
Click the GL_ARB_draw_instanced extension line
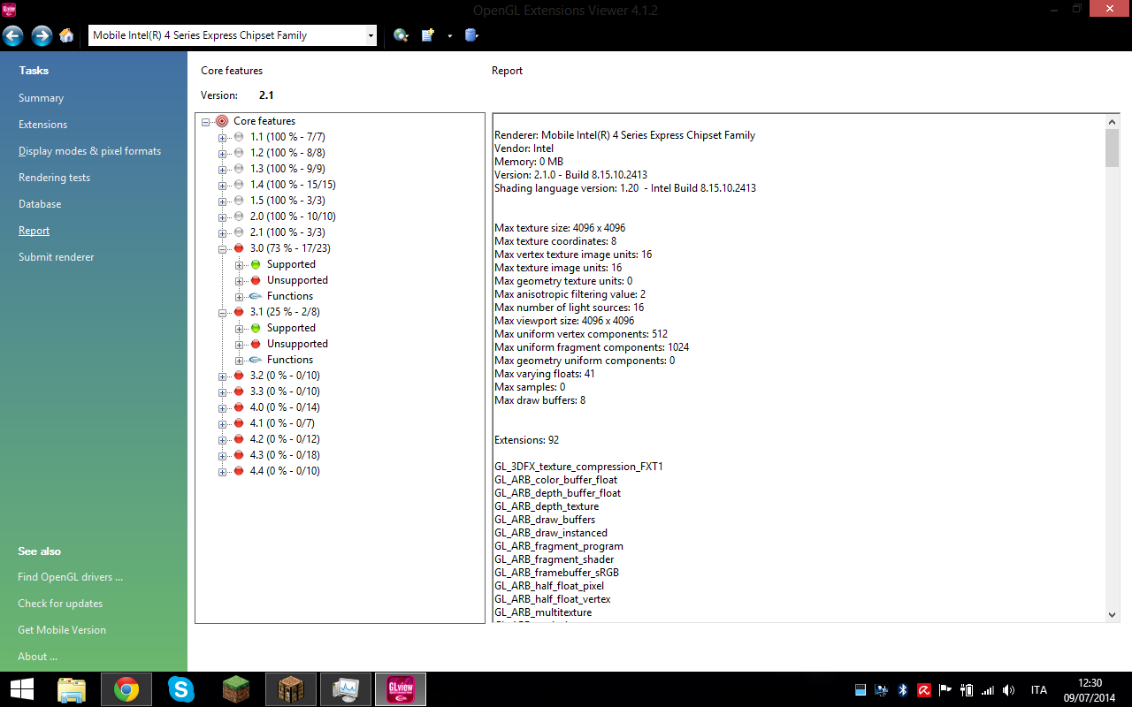tap(551, 533)
